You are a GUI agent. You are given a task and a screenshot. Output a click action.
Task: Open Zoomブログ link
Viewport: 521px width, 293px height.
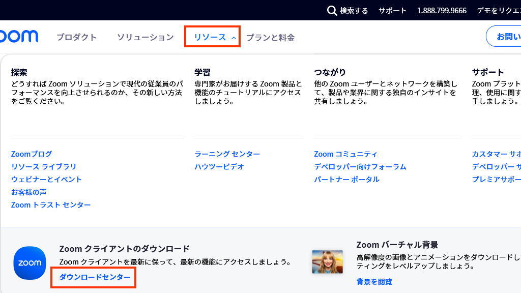coord(32,154)
